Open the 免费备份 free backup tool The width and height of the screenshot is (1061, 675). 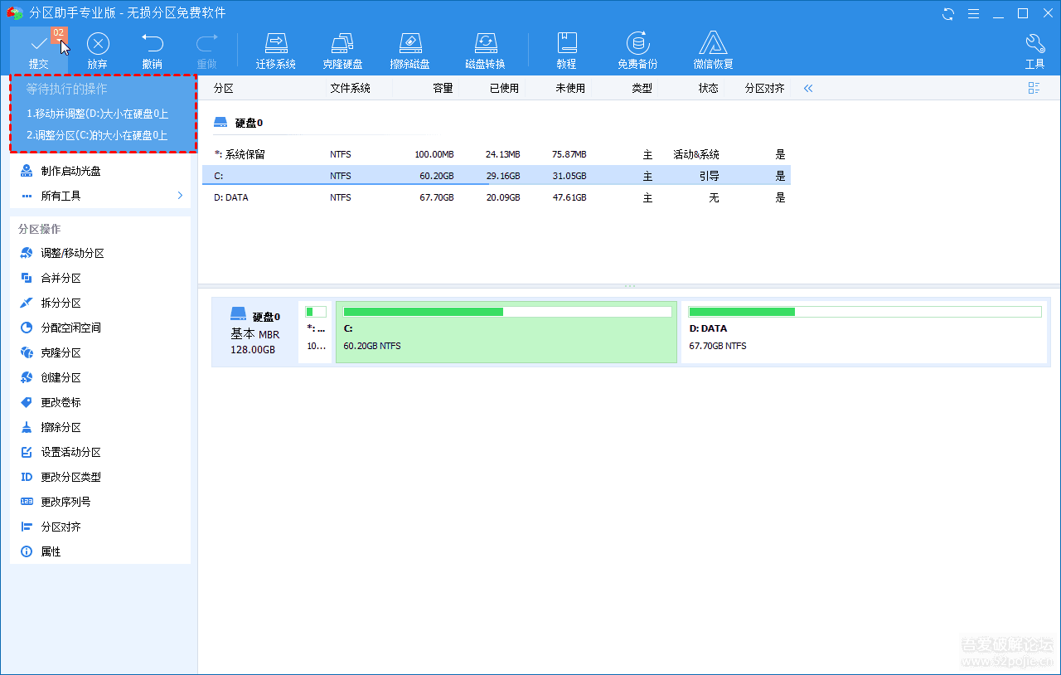coord(637,50)
